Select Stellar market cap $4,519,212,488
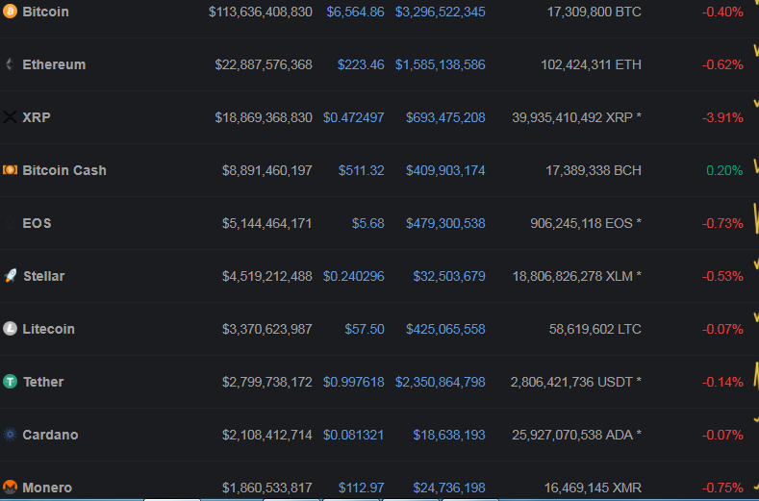Screen dimensions: 759x501 [267, 276]
